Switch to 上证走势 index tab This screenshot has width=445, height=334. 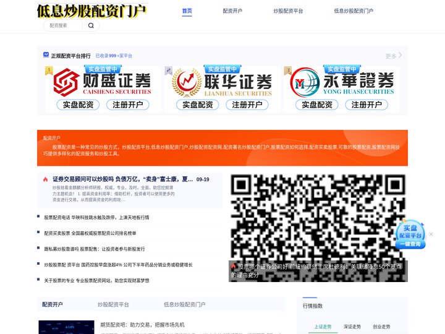323,327
